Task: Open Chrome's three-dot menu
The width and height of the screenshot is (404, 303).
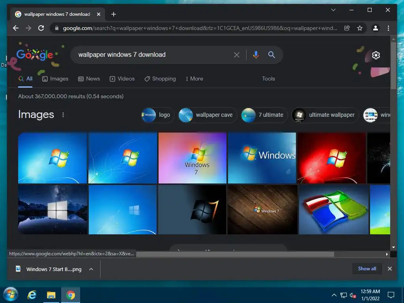Action: (x=388, y=28)
